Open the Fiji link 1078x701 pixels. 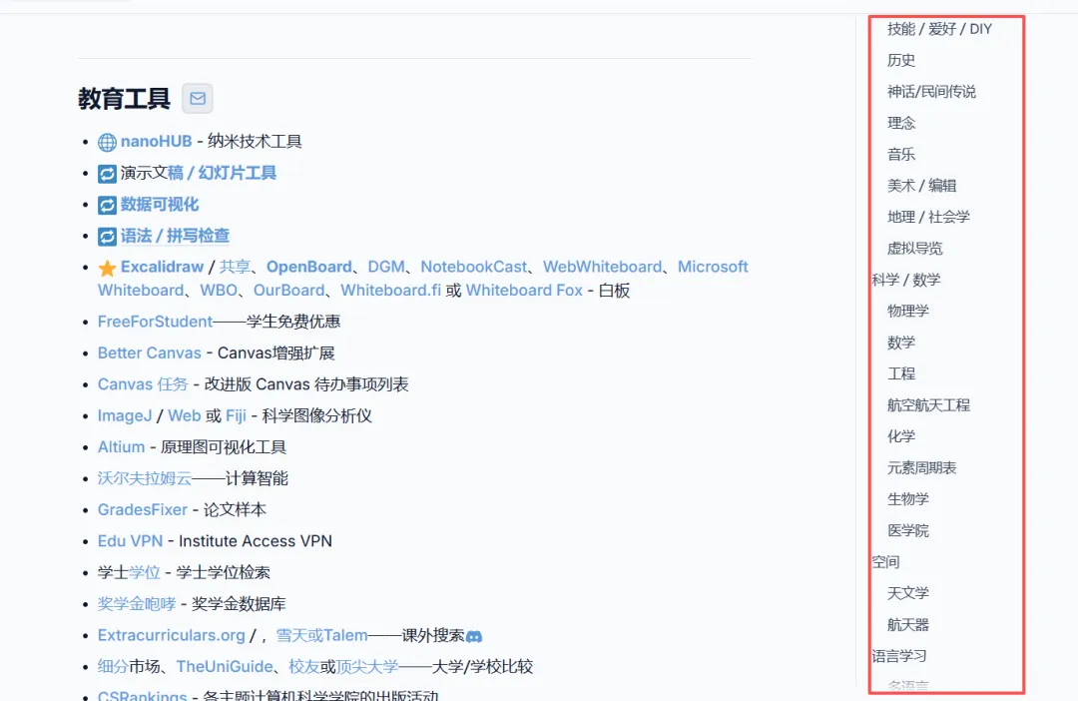[236, 415]
